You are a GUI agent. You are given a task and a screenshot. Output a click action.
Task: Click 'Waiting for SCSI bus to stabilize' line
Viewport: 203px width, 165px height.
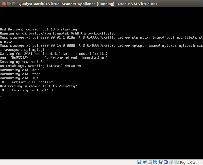point(54,54)
